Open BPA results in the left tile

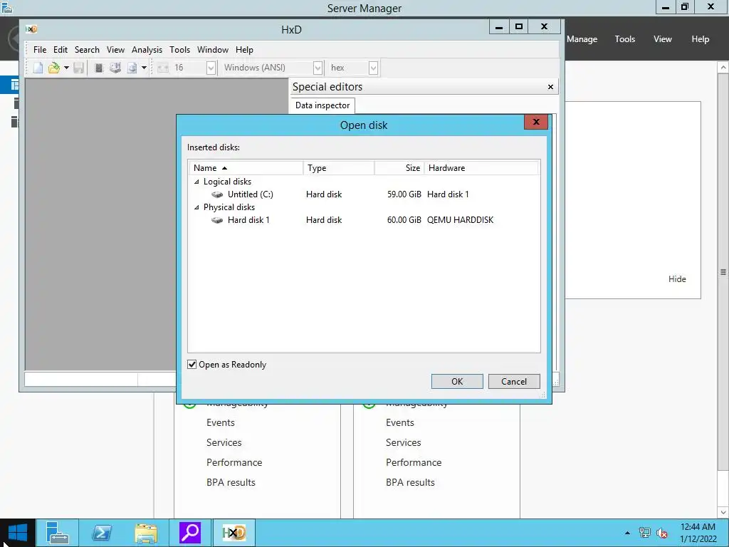[231, 483]
